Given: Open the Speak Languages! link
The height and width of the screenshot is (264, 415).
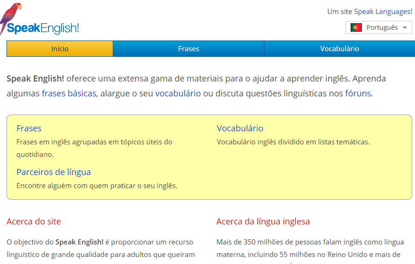Looking at the screenshot, I should point(383,12).
